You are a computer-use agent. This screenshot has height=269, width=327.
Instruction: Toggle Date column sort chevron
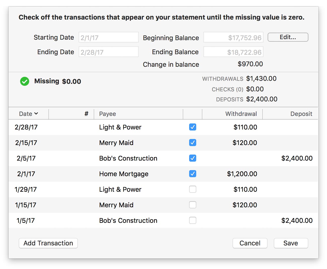tap(36, 114)
